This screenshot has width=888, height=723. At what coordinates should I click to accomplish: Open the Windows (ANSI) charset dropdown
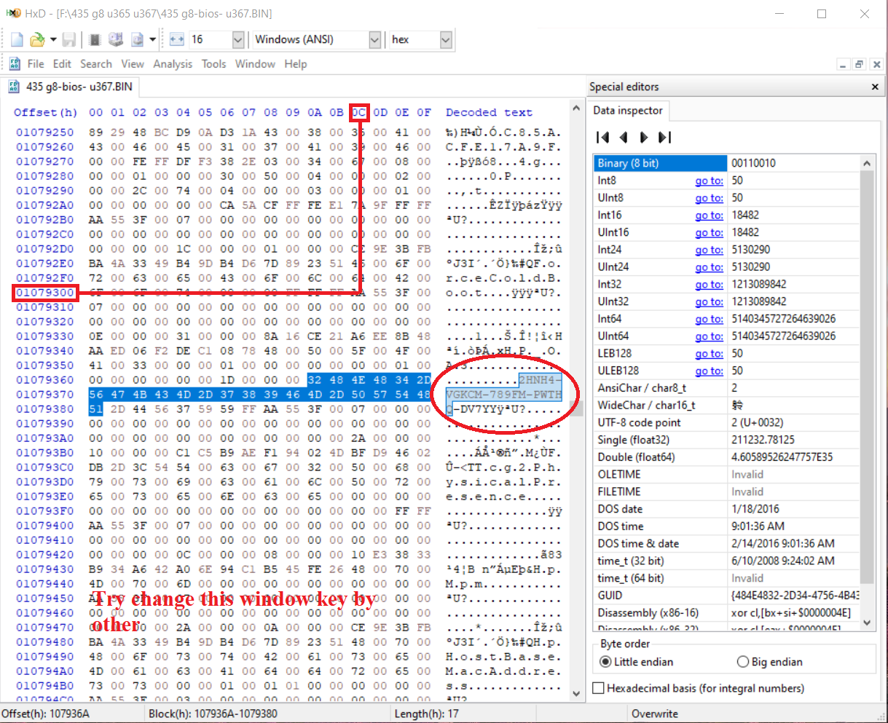(374, 39)
